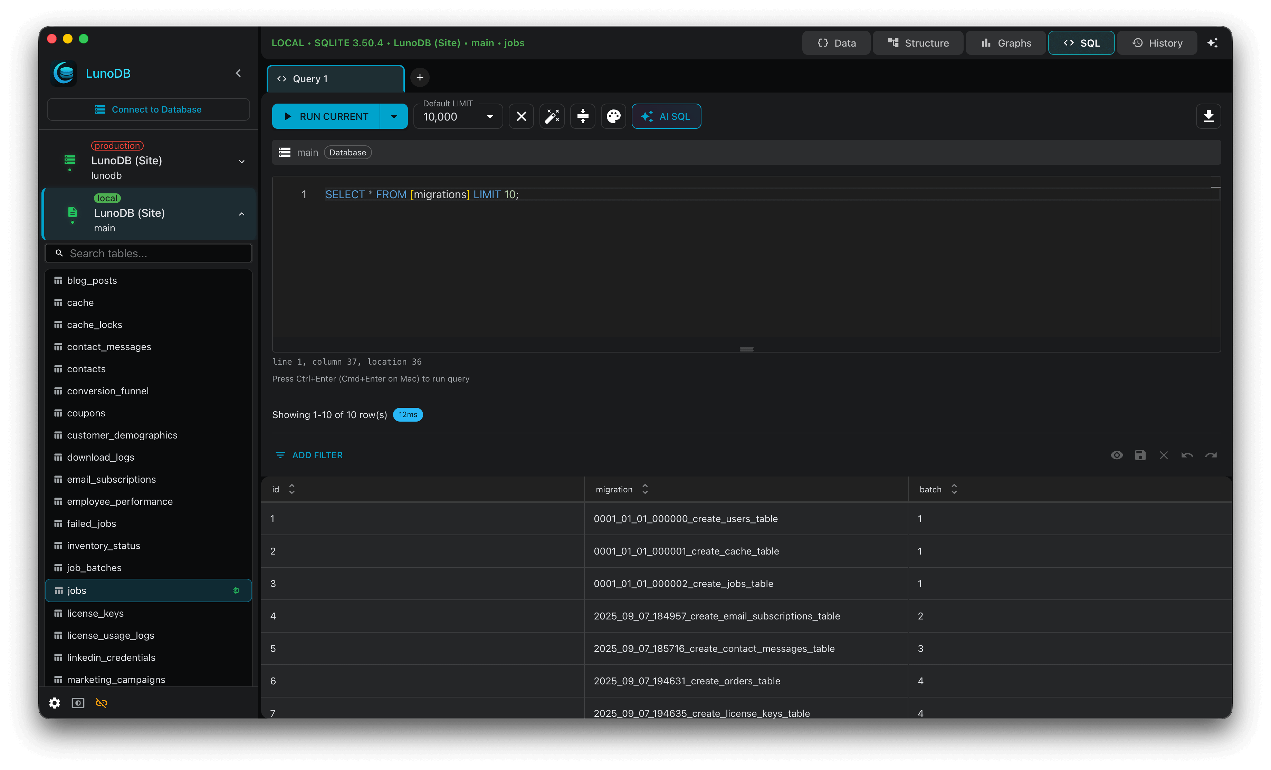Click cell 2025_09_07_194631_create_orders_table
The height and width of the screenshot is (770, 1271).
coord(746,681)
